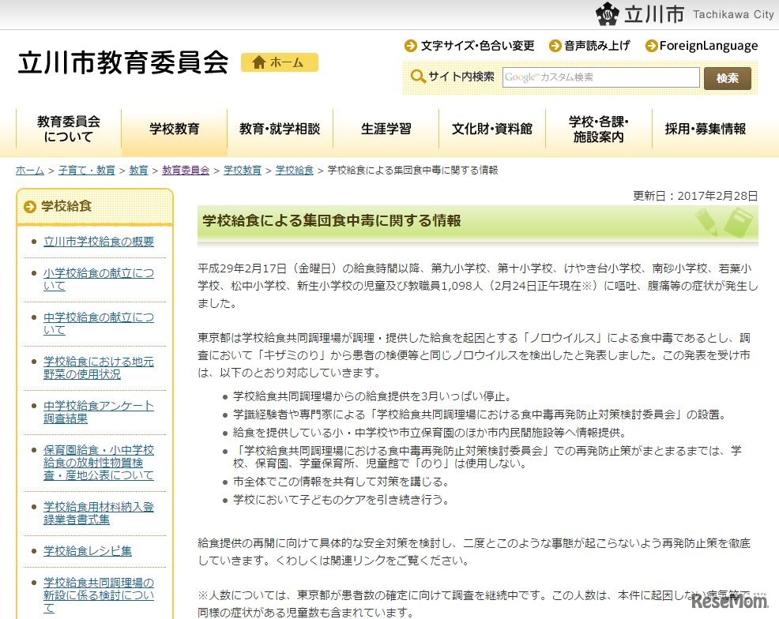Viewport: 779px width, 619px height.
Task: Open the 学校教育 navigation tab
Action: (x=174, y=129)
